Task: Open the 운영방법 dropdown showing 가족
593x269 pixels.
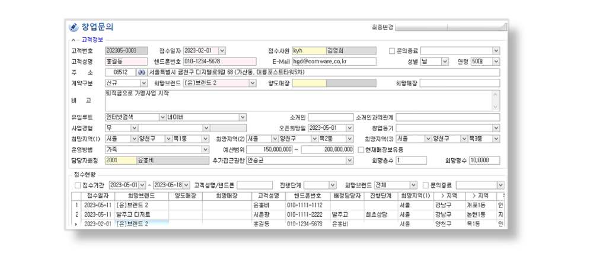Action: [x=205, y=150]
